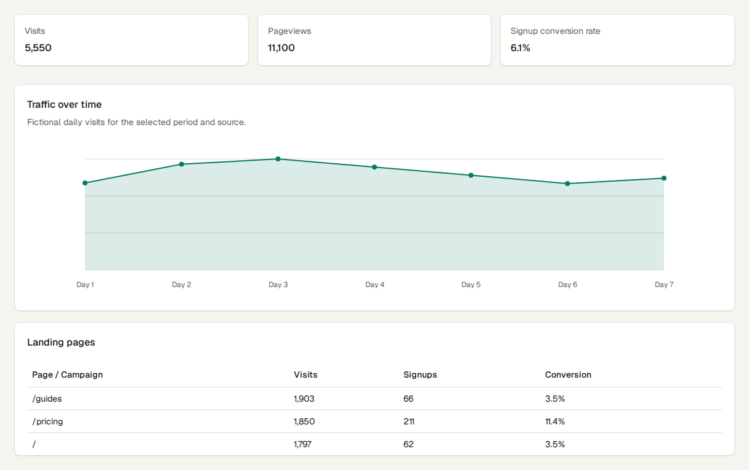Click the Traffic over time heading
This screenshot has width=749, height=470.
[65, 105]
